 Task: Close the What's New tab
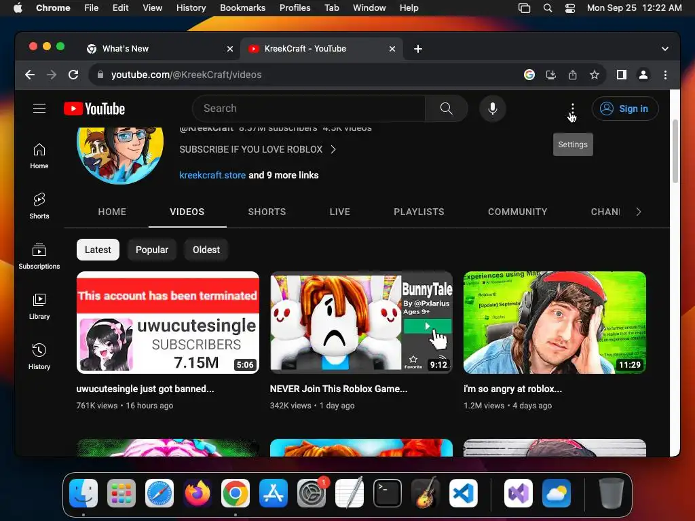pos(230,49)
